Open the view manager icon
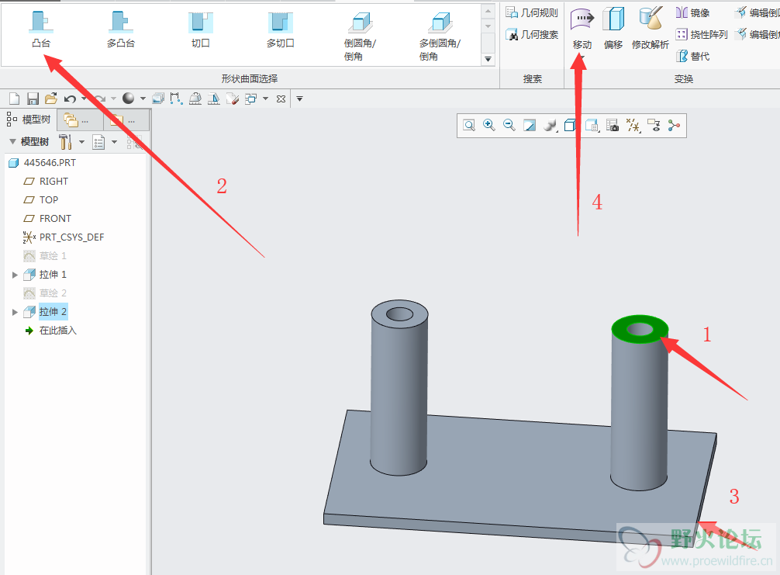780x575 pixels. click(x=613, y=126)
